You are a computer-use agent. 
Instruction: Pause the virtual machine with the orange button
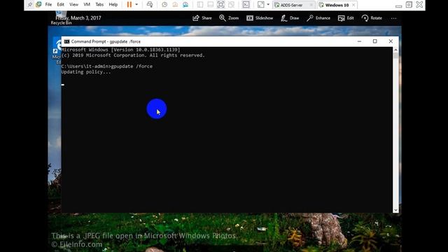(129, 5)
